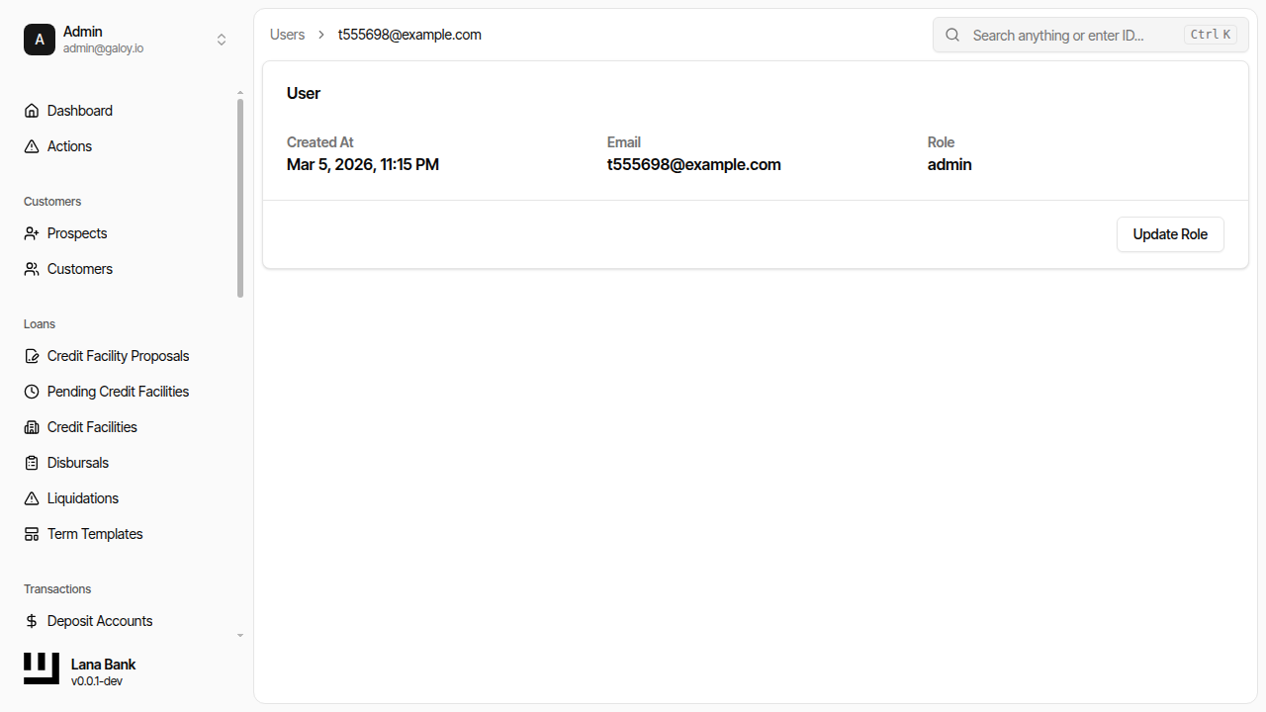Go to the Liquidations page
This screenshot has width=1266, height=712.
[83, 498]
